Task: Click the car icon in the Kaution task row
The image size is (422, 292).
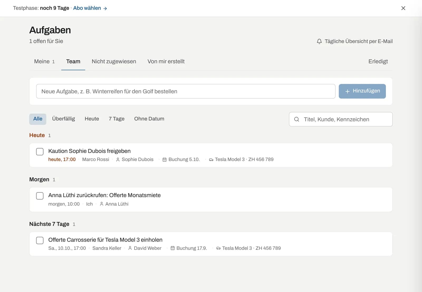Action: click(x=211, y=160)
